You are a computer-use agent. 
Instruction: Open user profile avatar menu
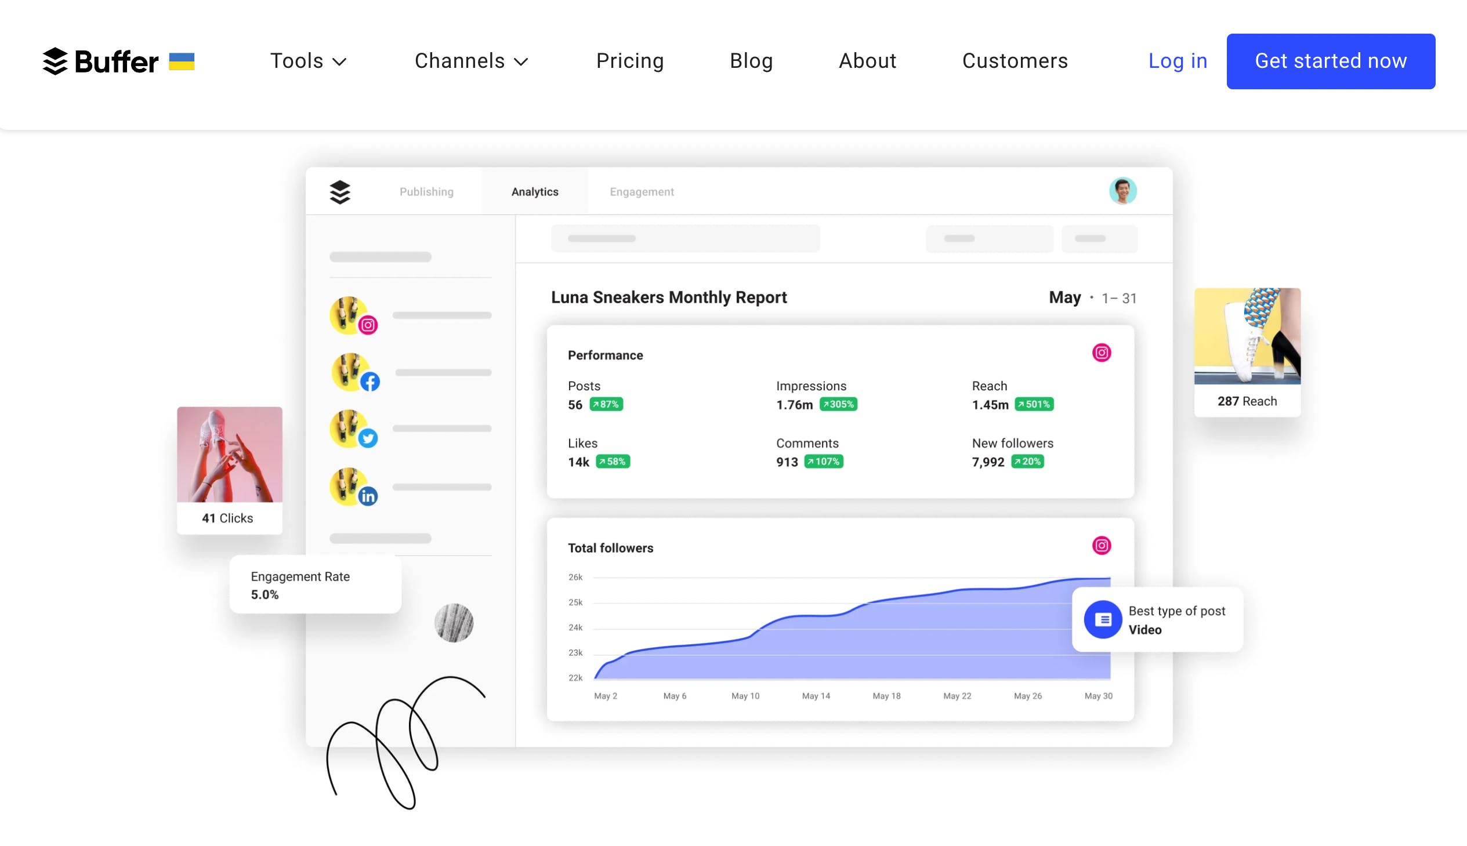1124,191
